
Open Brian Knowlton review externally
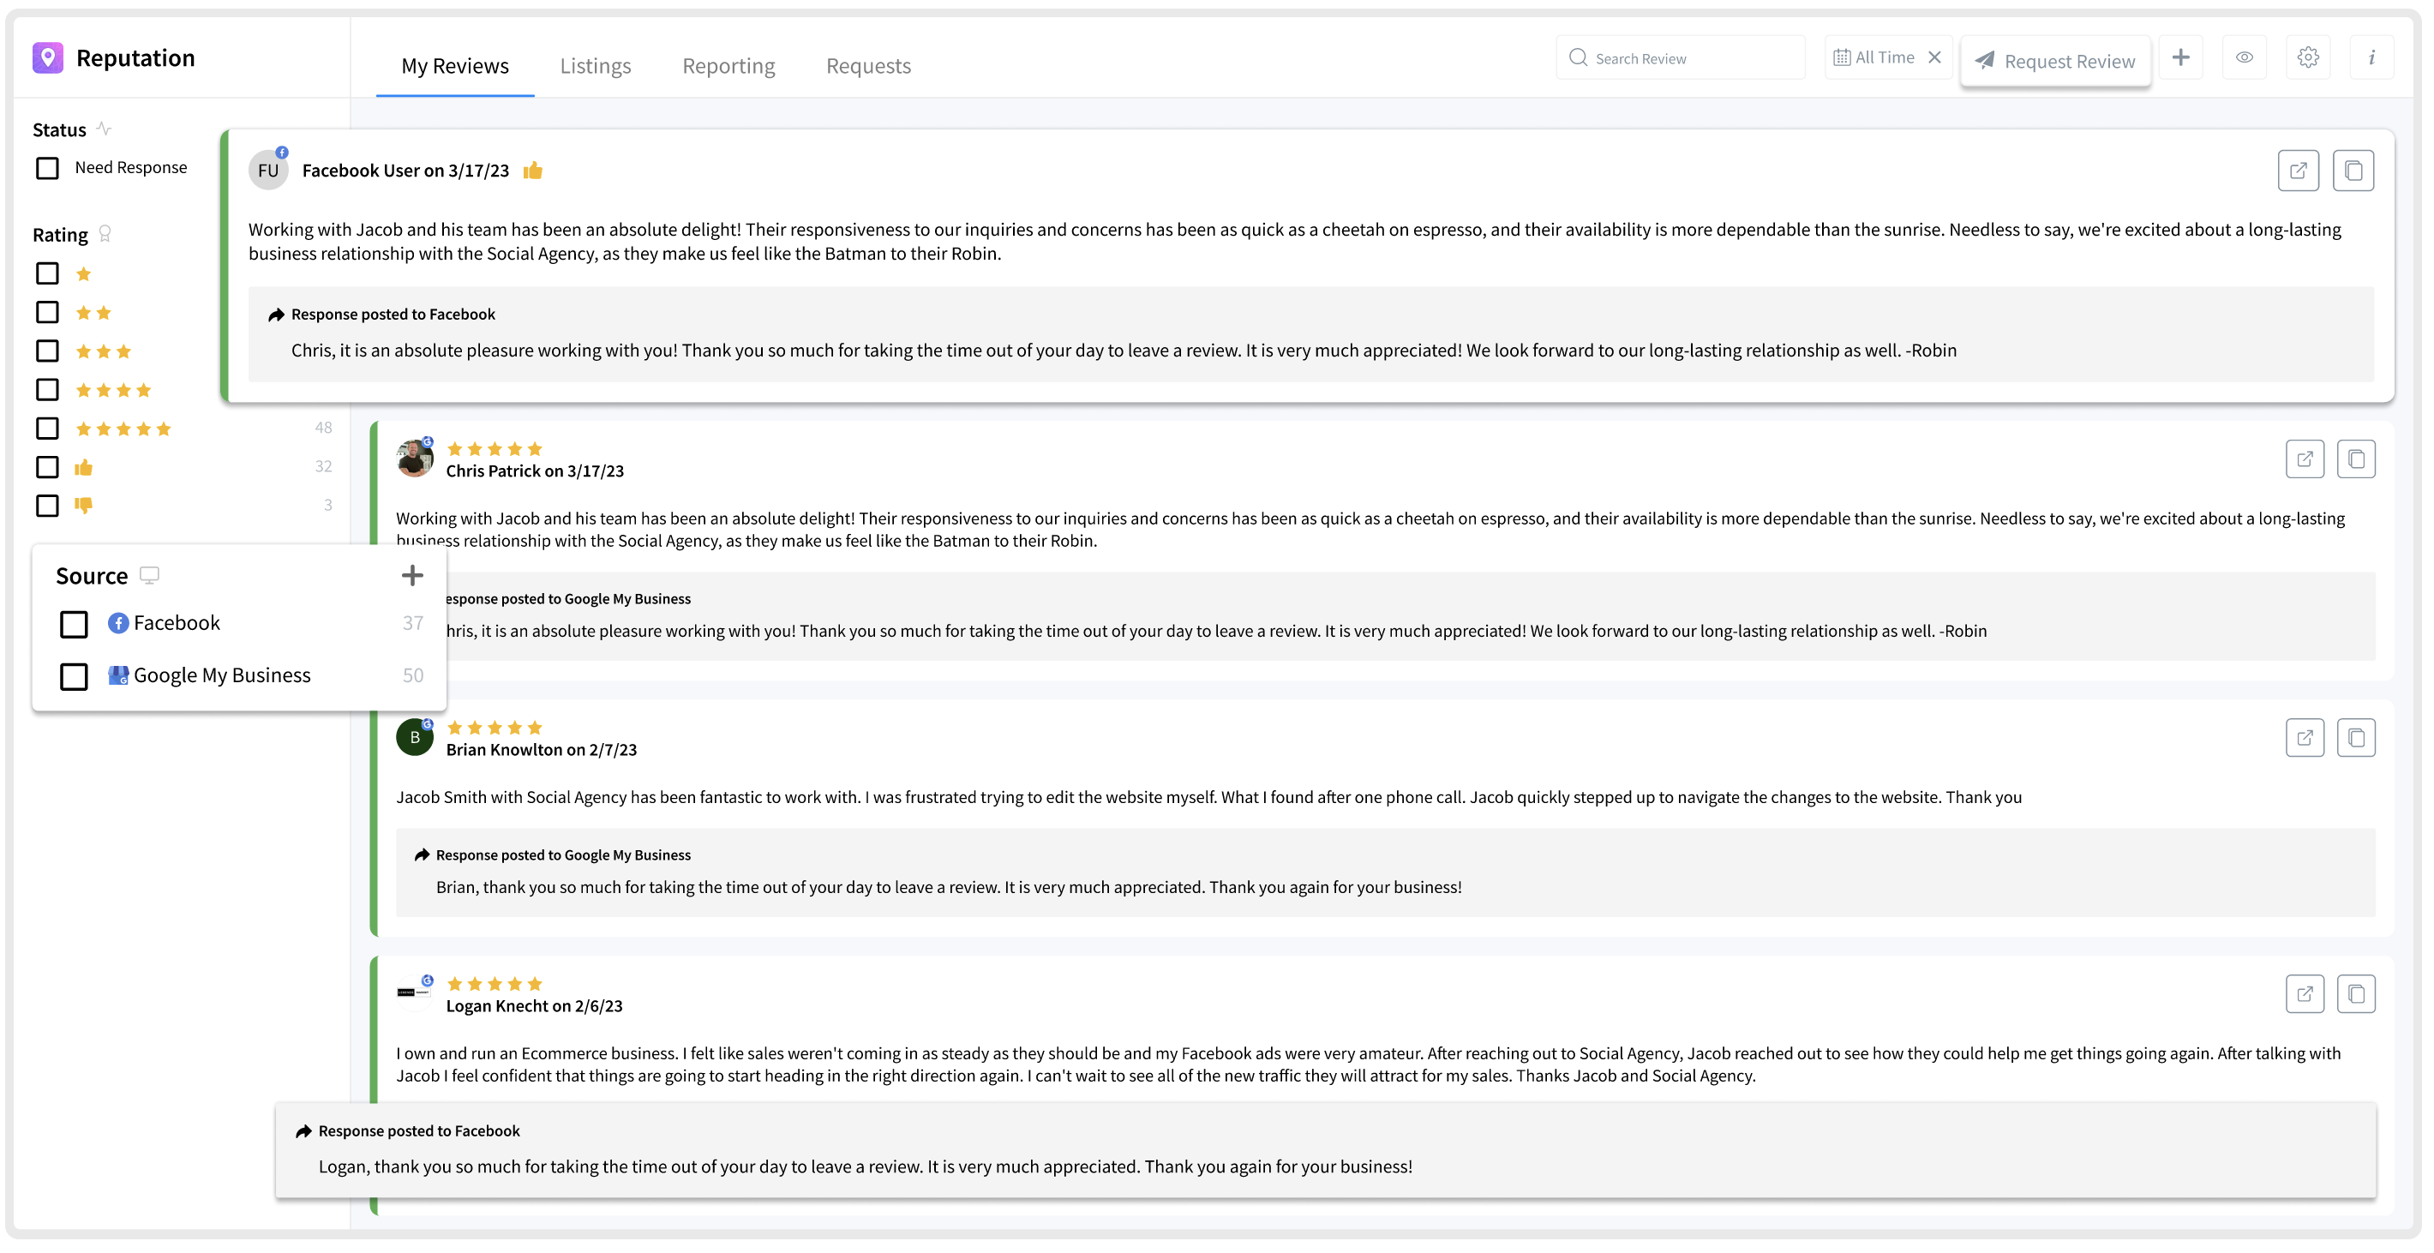[2305, 738]
